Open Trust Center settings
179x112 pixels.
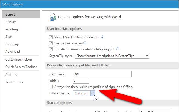coord(14,82)
